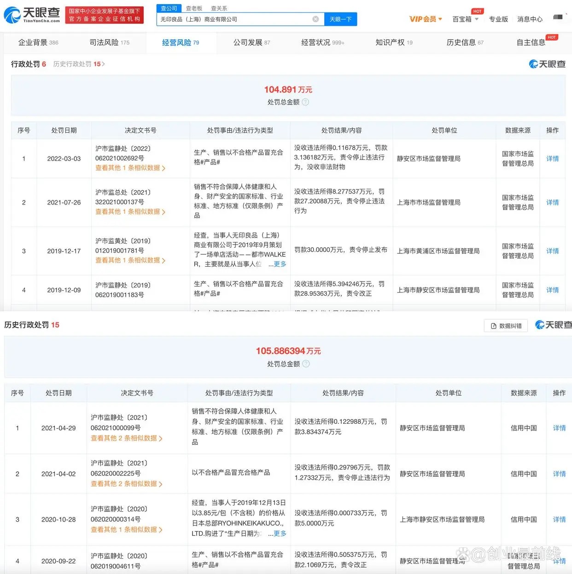Open the tooltip icon beside 处罚总金额 104.891万元

tap(305, 102)
